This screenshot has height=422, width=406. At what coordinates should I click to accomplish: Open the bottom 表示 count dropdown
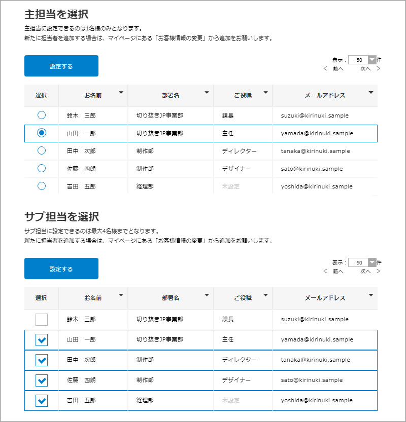pos(372,262)
